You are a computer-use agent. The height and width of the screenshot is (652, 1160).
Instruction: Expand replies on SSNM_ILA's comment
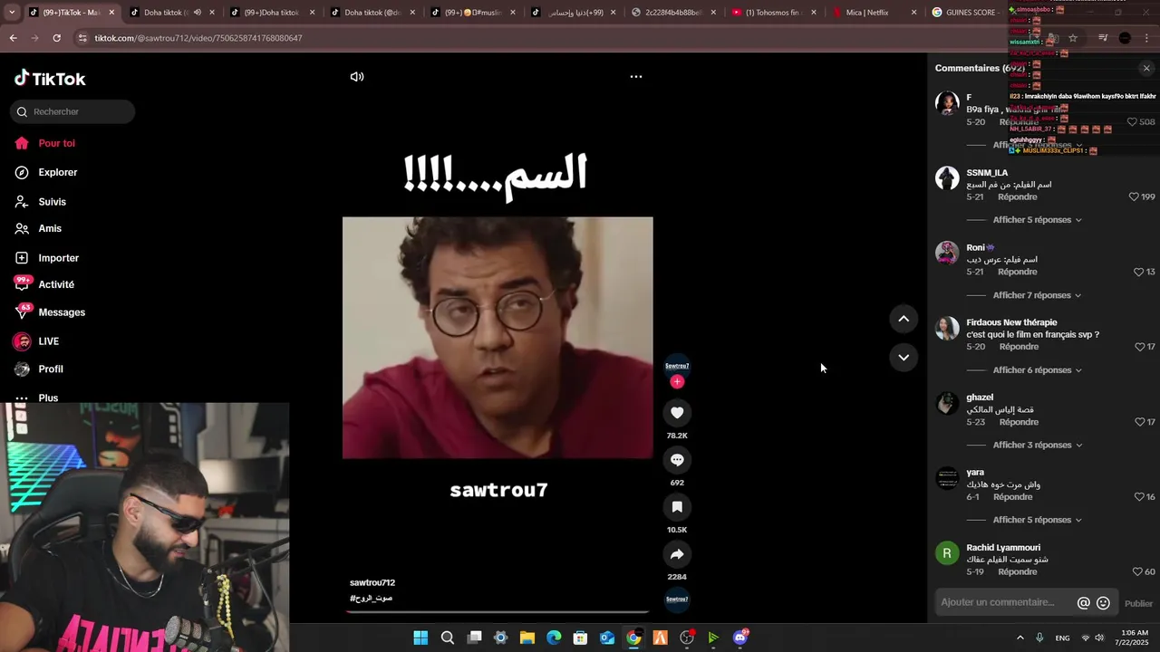pyautogui.click(x=1037, y=220)
